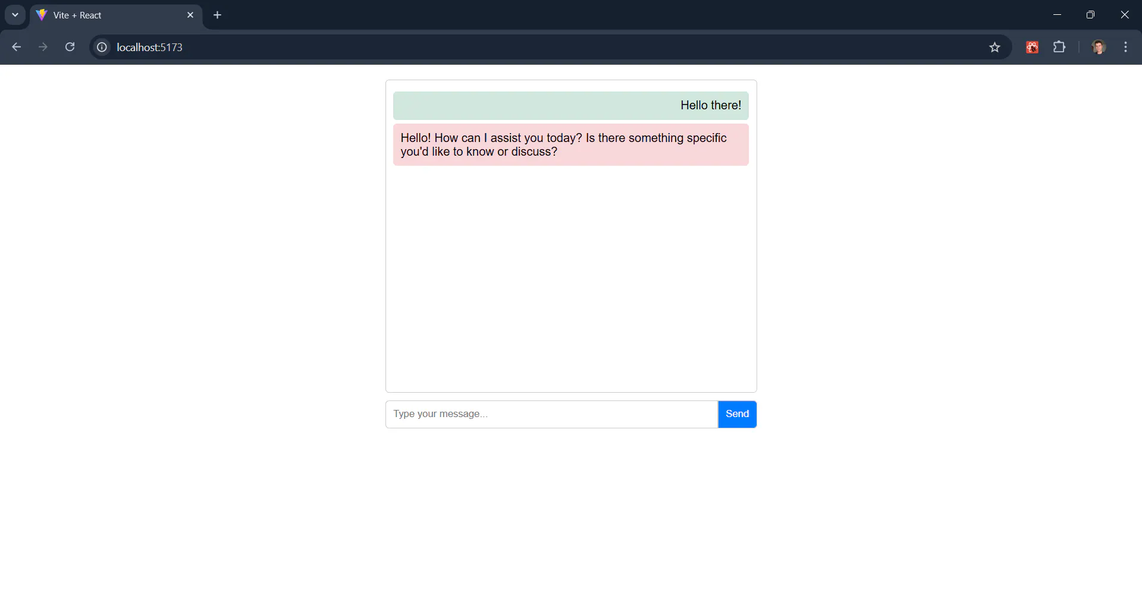Close the Chrome window
The image size is (1142, 606).
coord(1124,15)
